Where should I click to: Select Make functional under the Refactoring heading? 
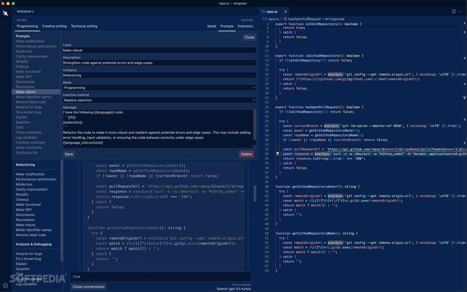pyautogui.click(x=28, y=205)
